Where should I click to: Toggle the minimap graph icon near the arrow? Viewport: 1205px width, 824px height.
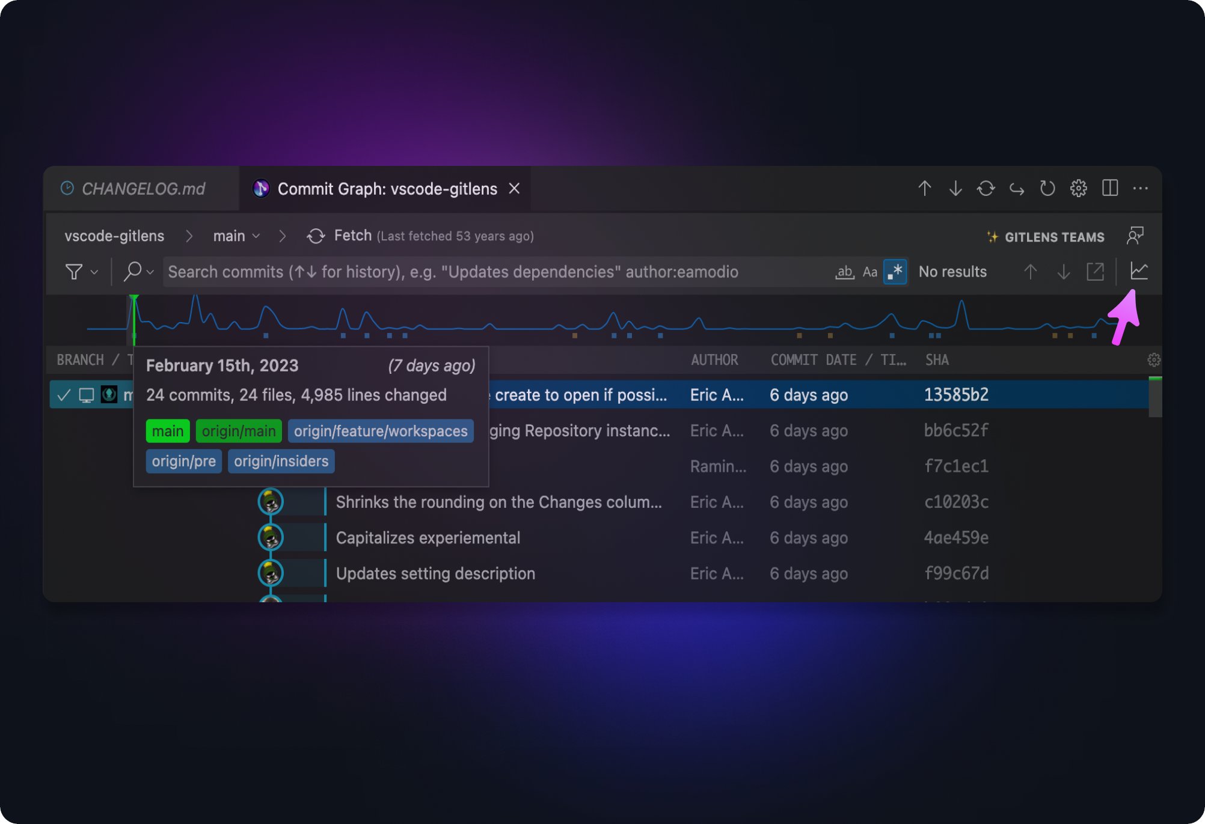coord(1139,271)
